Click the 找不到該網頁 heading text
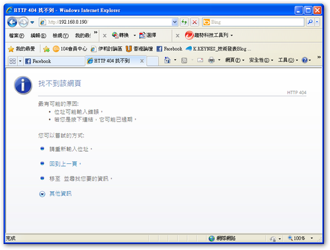The width and height of the screenshot is (330, 250). [x=60, y=83]
